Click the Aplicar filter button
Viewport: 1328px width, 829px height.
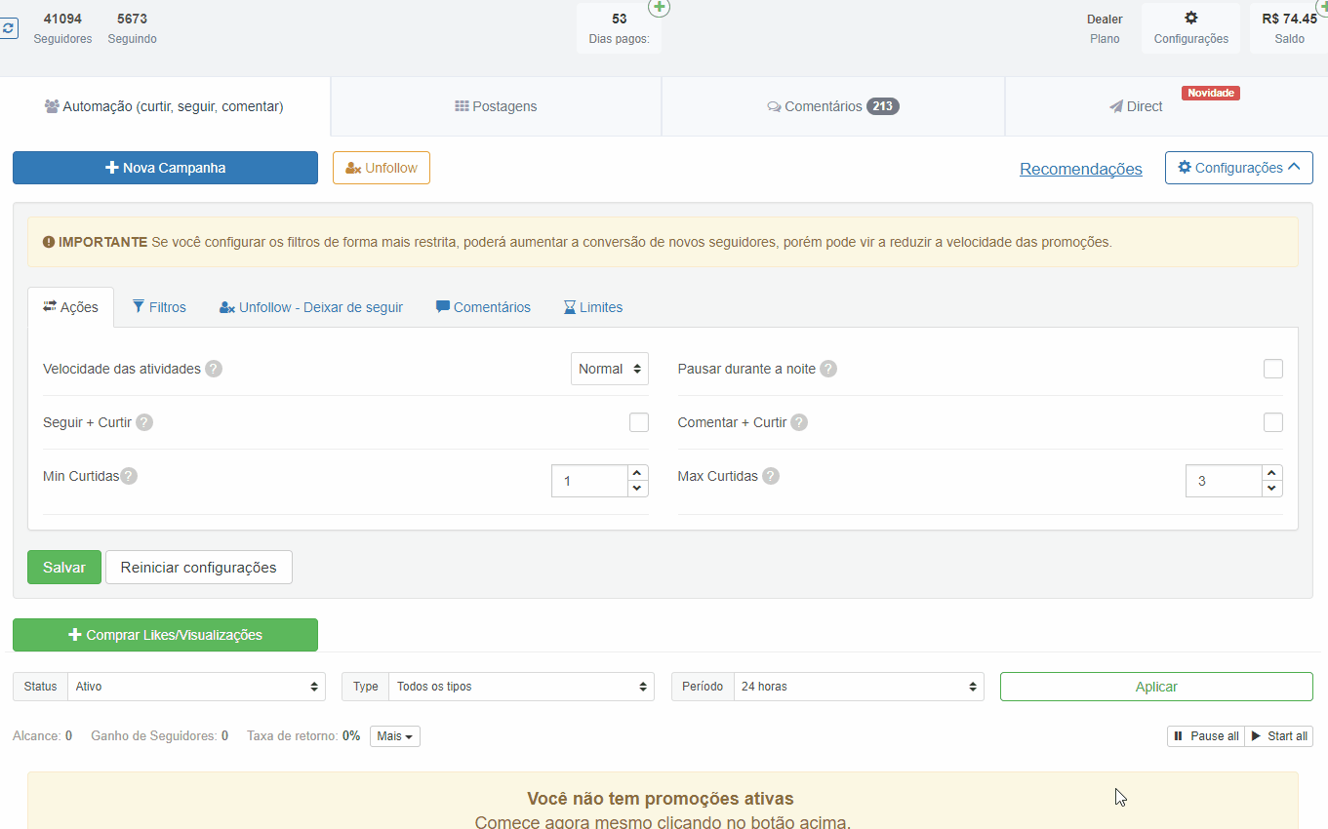tap(1156, 687)
